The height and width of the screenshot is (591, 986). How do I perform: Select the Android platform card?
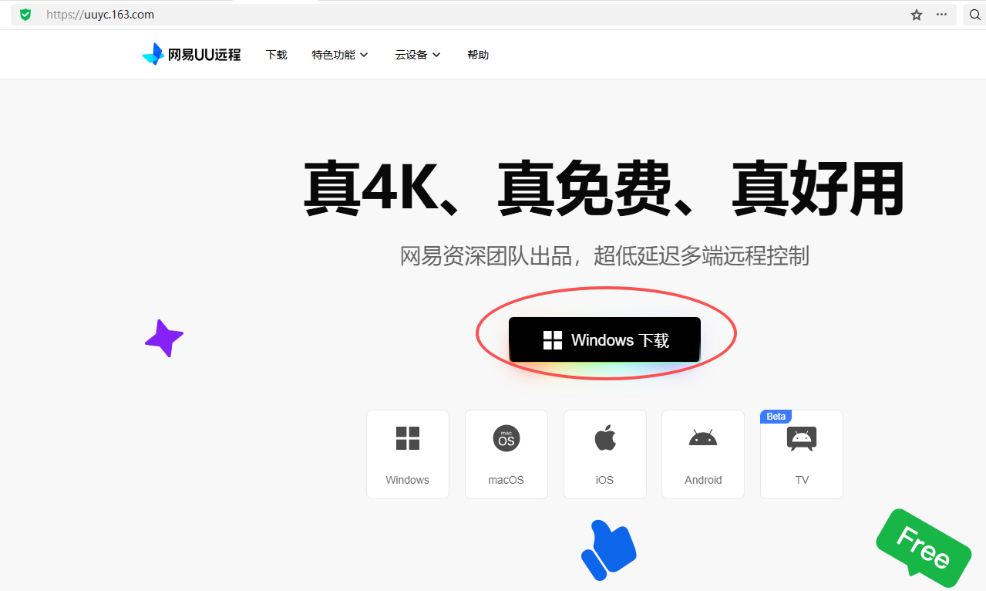pos(703,454)
